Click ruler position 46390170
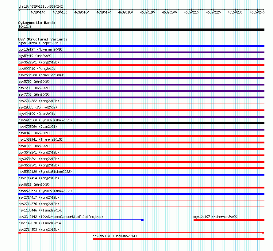273x251 pixels. tap(104, 12)
